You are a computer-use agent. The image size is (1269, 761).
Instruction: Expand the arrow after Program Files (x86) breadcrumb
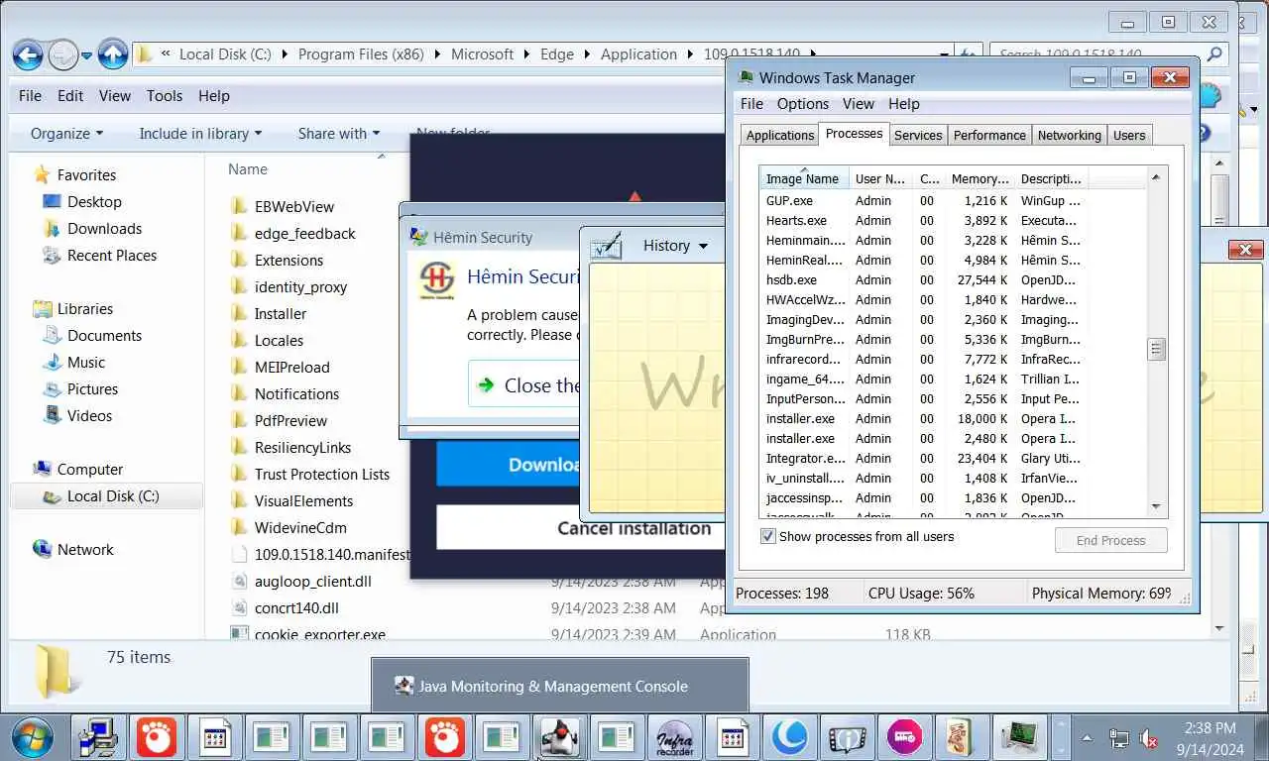coord(437,54)
